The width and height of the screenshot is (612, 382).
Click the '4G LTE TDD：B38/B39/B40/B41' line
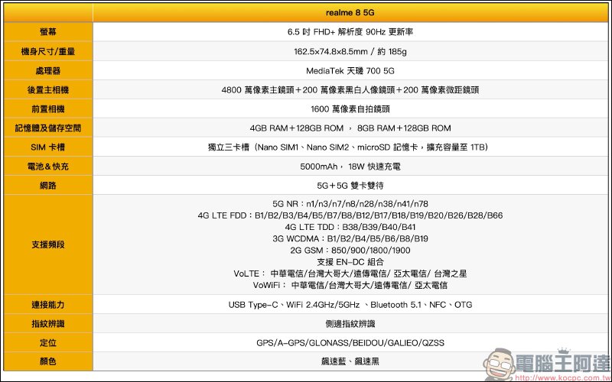[350, 227]
